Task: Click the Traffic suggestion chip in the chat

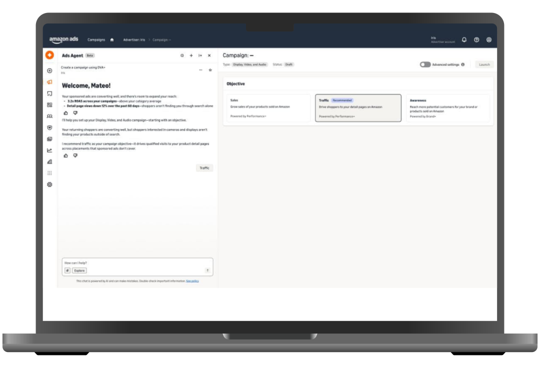Action: coord(204,168)
